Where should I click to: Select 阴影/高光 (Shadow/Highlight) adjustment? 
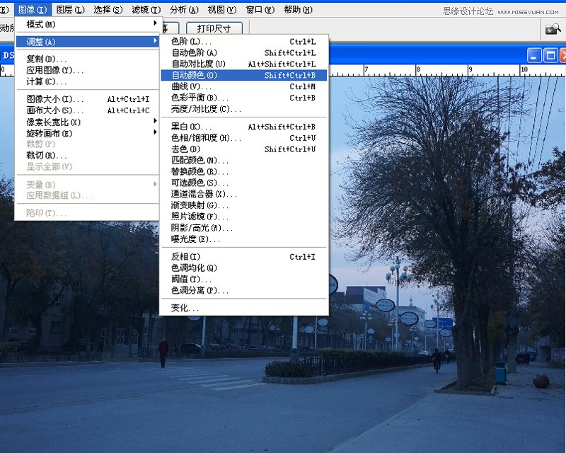(x=244, y=228)
